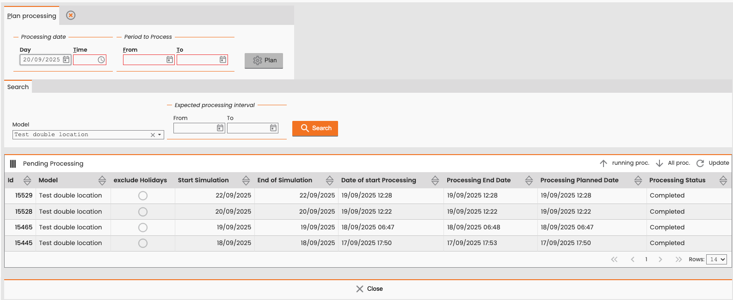
Task: Toggle exclude Holidays for row 15465
Action: pos(143,228)
